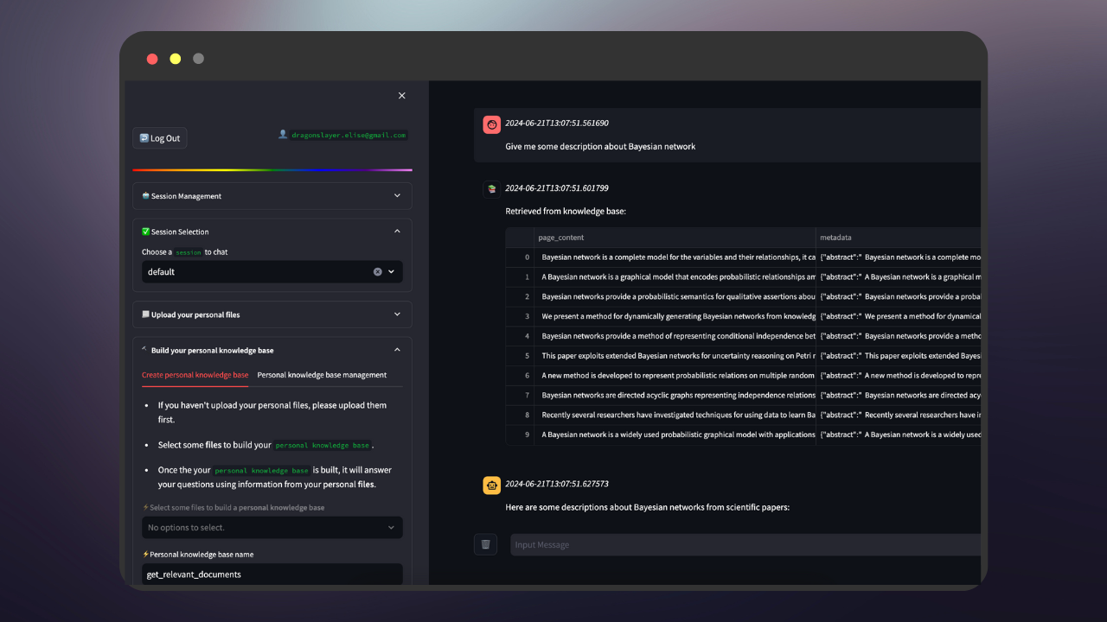Click the trash icon beside message input
Screen dimensions: 1107x622
click(485, 544)
